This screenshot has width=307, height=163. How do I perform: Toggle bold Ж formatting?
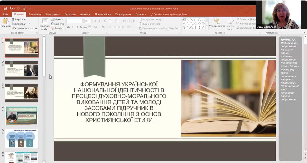[x=68, y=27]
